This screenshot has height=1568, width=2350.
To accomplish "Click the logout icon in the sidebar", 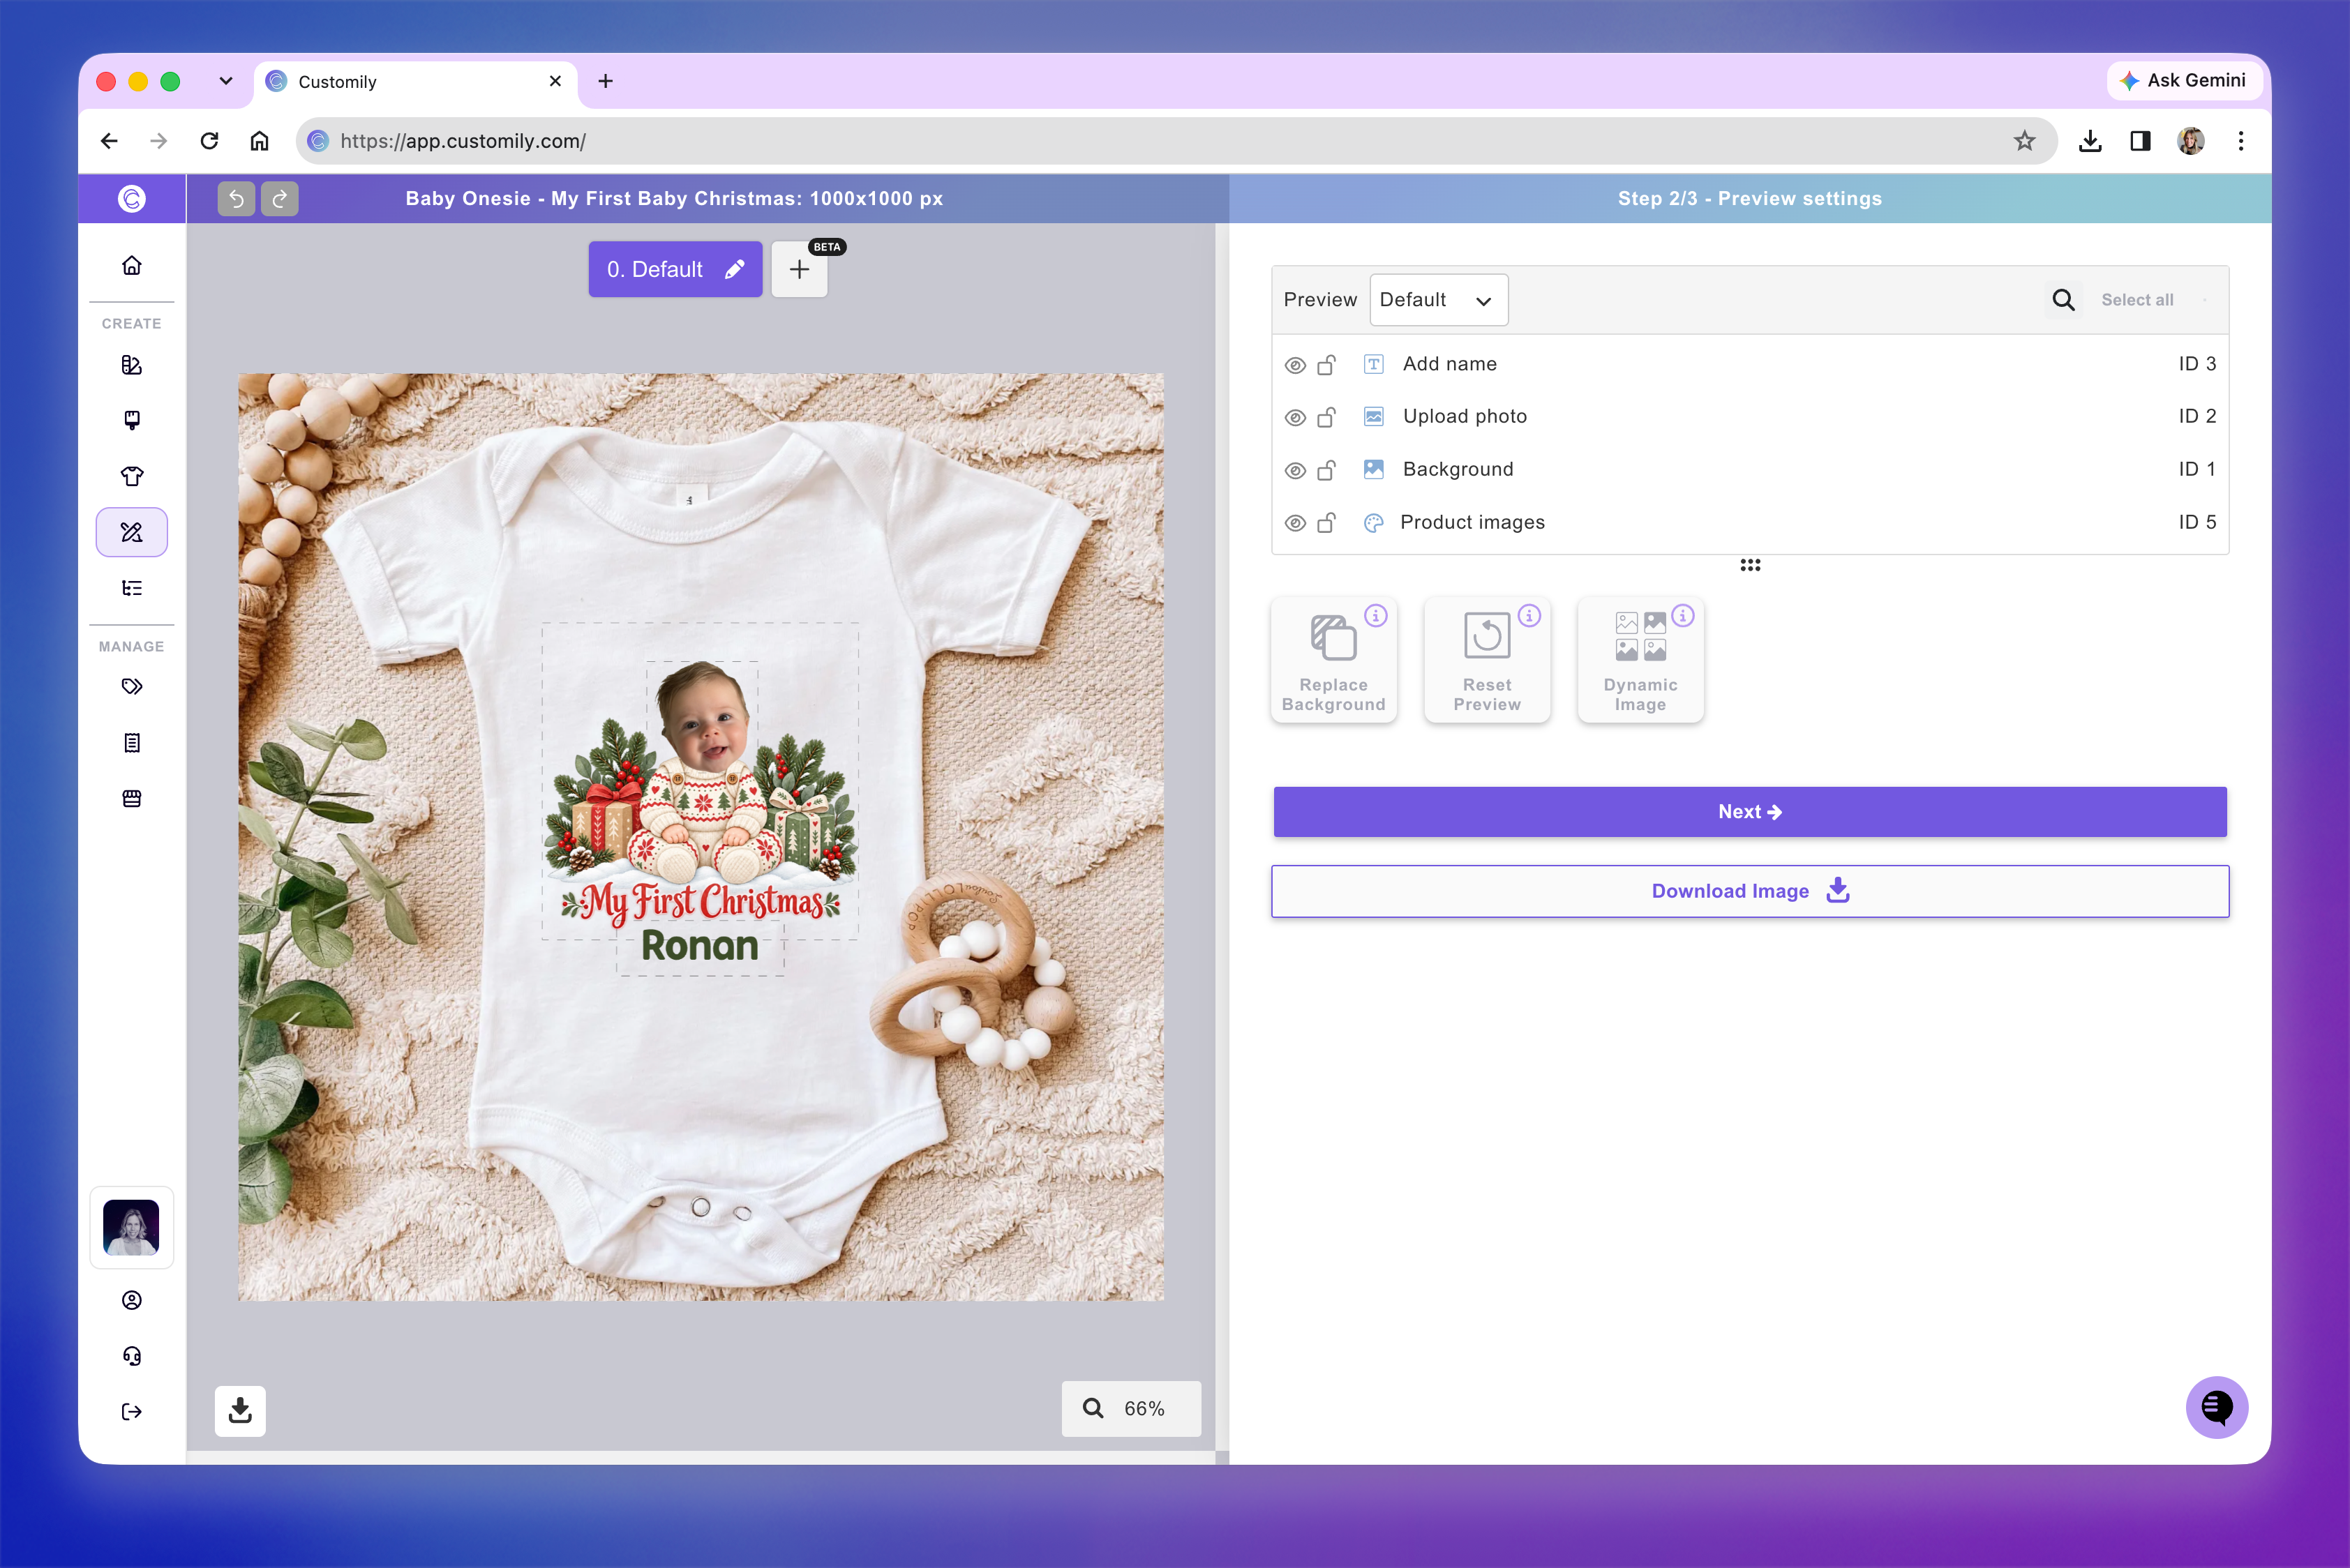I will tap(131, 1412).
